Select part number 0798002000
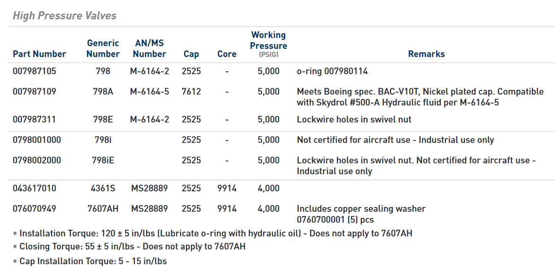The image size is (555, 276). pyautogui.click(x=37, y=160)
